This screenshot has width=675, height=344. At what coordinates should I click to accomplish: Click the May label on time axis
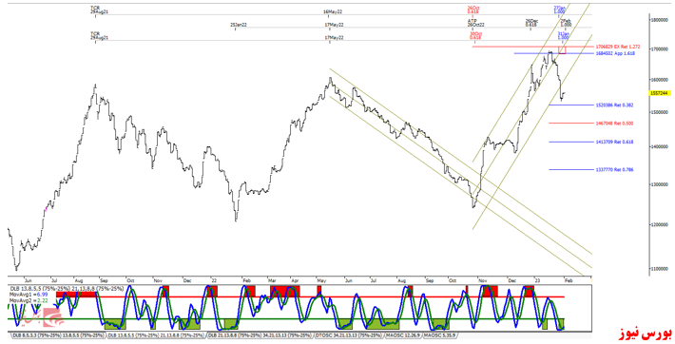(321, 280)
